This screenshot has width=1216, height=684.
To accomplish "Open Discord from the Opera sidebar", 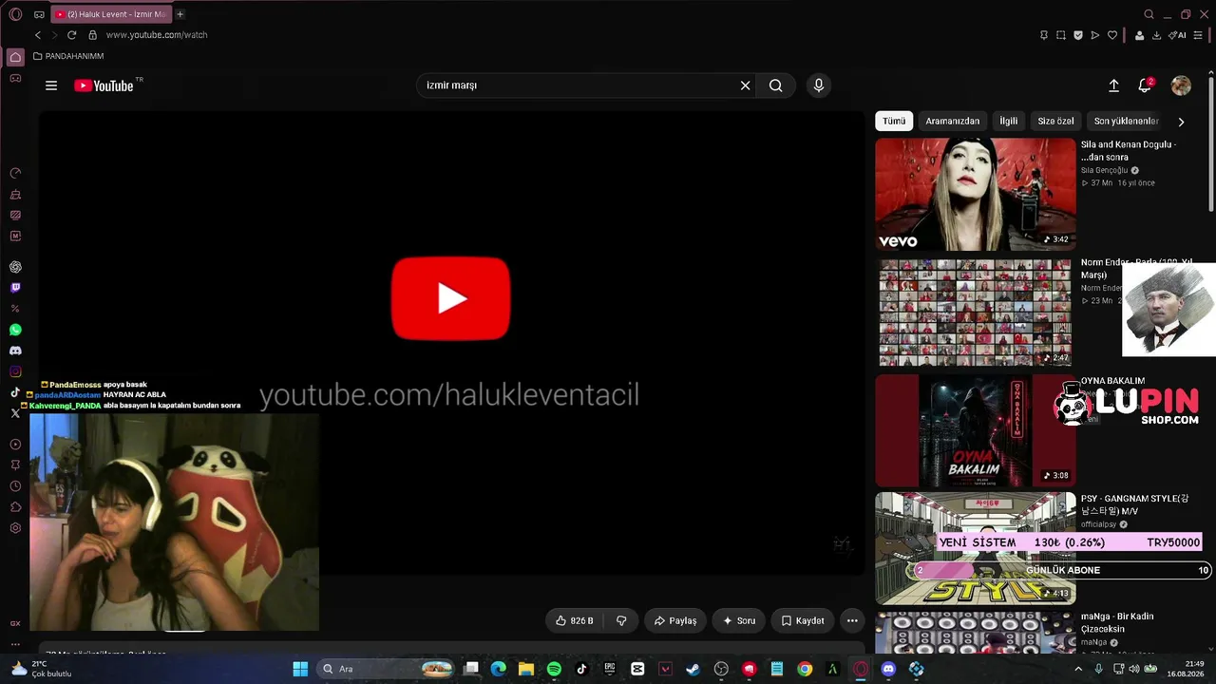I will coord(15,351).
